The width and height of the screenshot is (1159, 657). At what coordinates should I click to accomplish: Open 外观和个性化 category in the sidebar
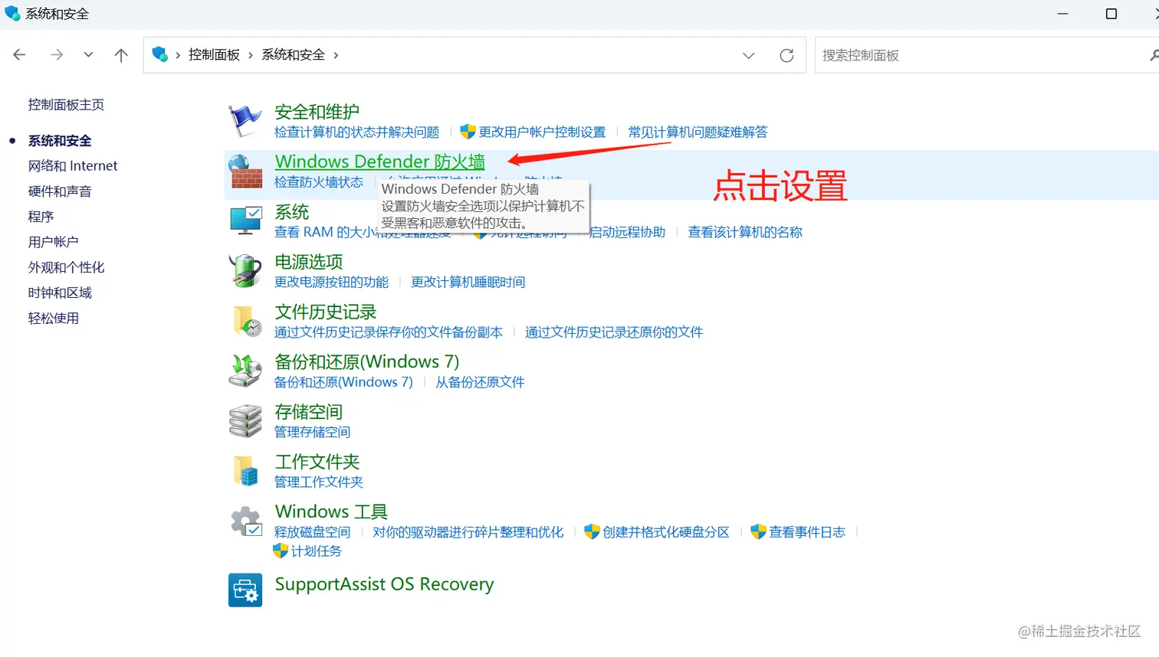click(x=66, y=267)
